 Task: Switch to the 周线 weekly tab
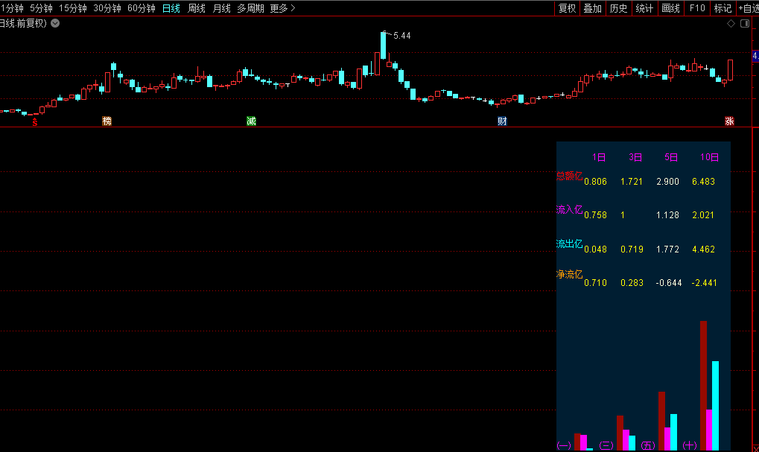197,8
